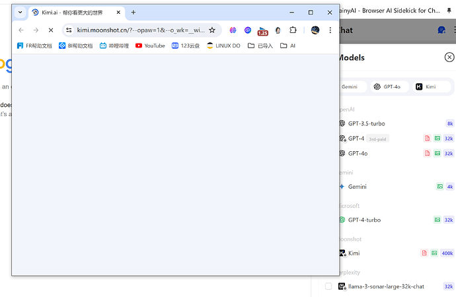Stop loading the Kimi page
456x297 pixels.
tap(51, 30)
